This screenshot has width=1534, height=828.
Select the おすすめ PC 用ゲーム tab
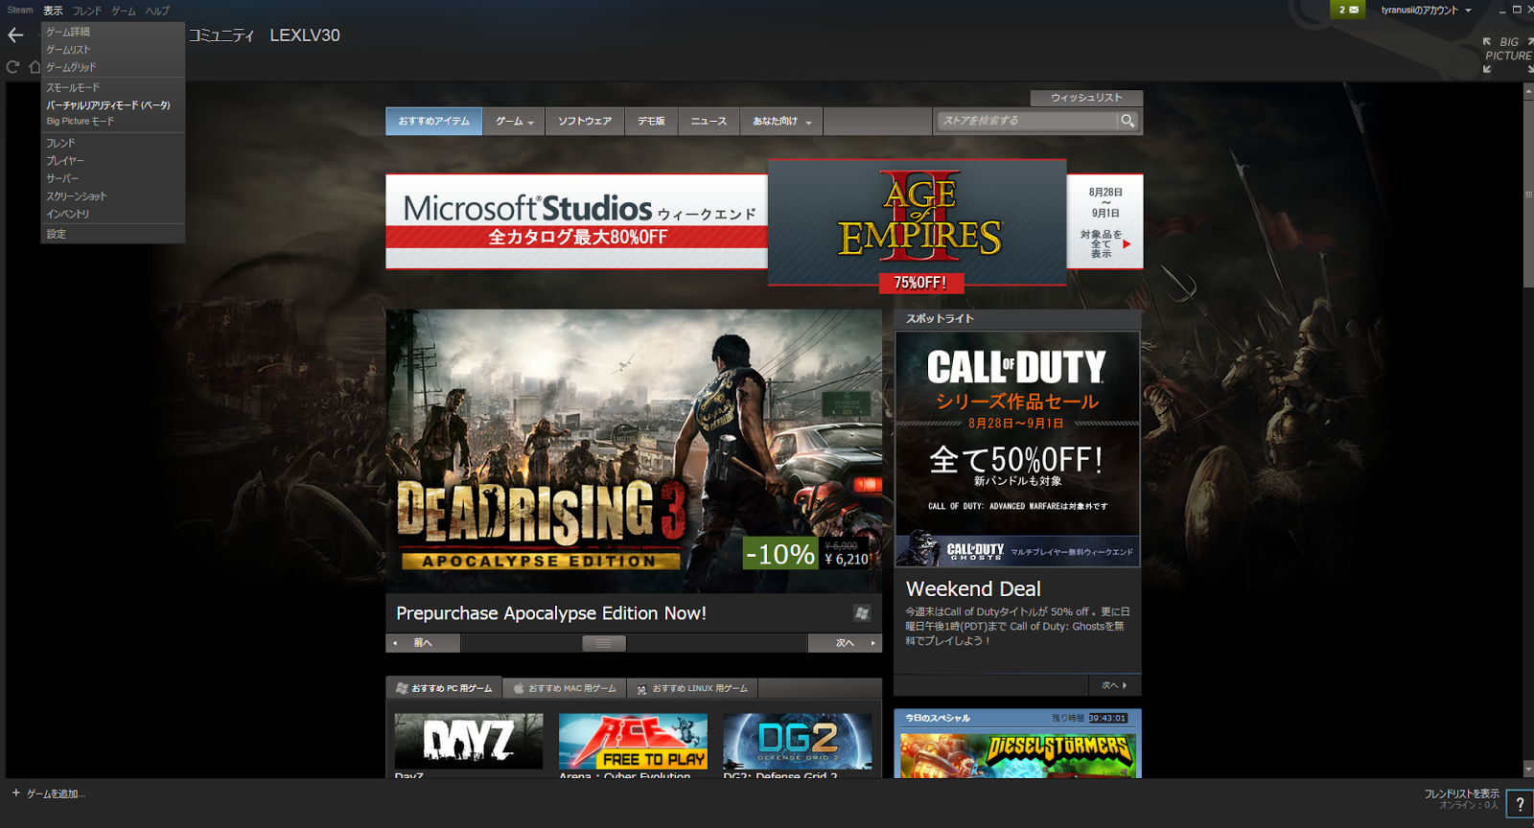[x=444, y=688]
